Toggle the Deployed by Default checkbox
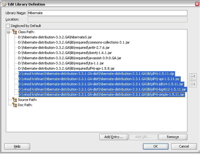Screen dimensions: 200x154 click(8, 26)
